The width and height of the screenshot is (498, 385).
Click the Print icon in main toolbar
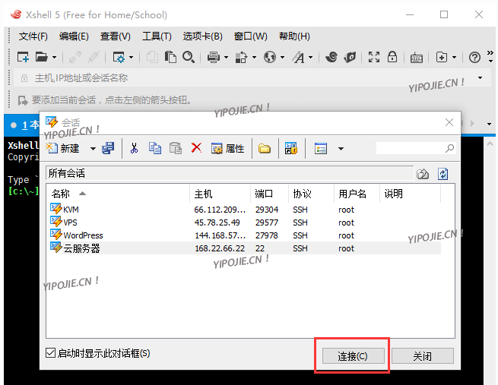214,58
